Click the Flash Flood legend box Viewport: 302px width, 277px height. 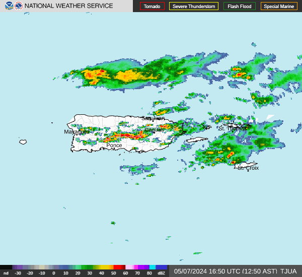(240, 7)
